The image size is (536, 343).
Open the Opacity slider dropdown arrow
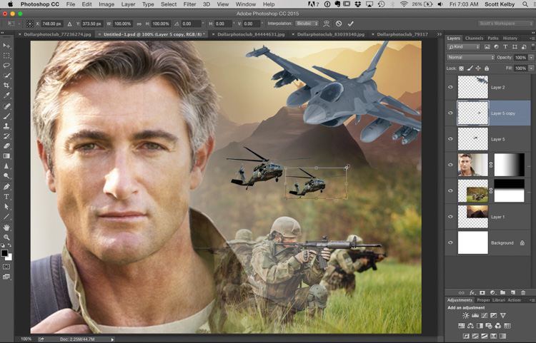click(x=531, y=58)
